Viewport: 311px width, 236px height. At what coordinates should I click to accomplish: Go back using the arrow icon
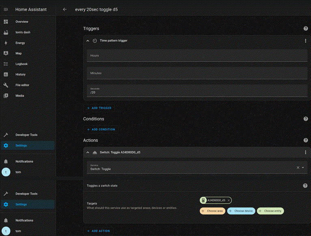(x=65, y=9)
